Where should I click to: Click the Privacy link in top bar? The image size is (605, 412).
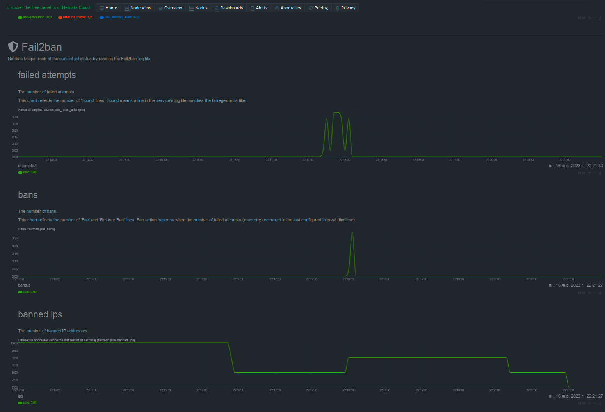345,8
